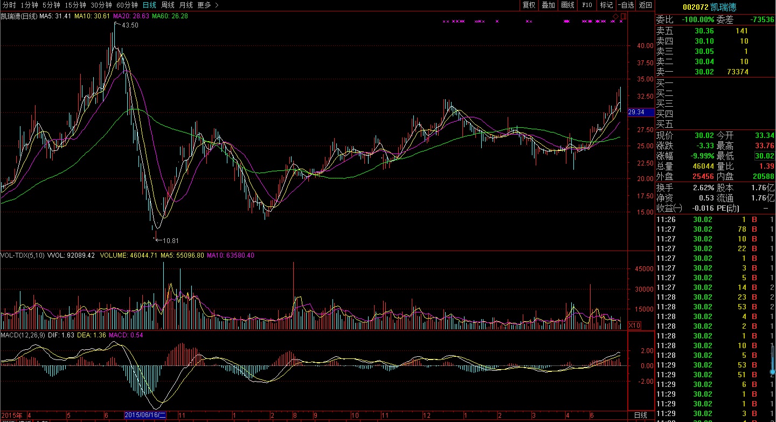Remove from watchlist with -自选

(x=626, y=5)
